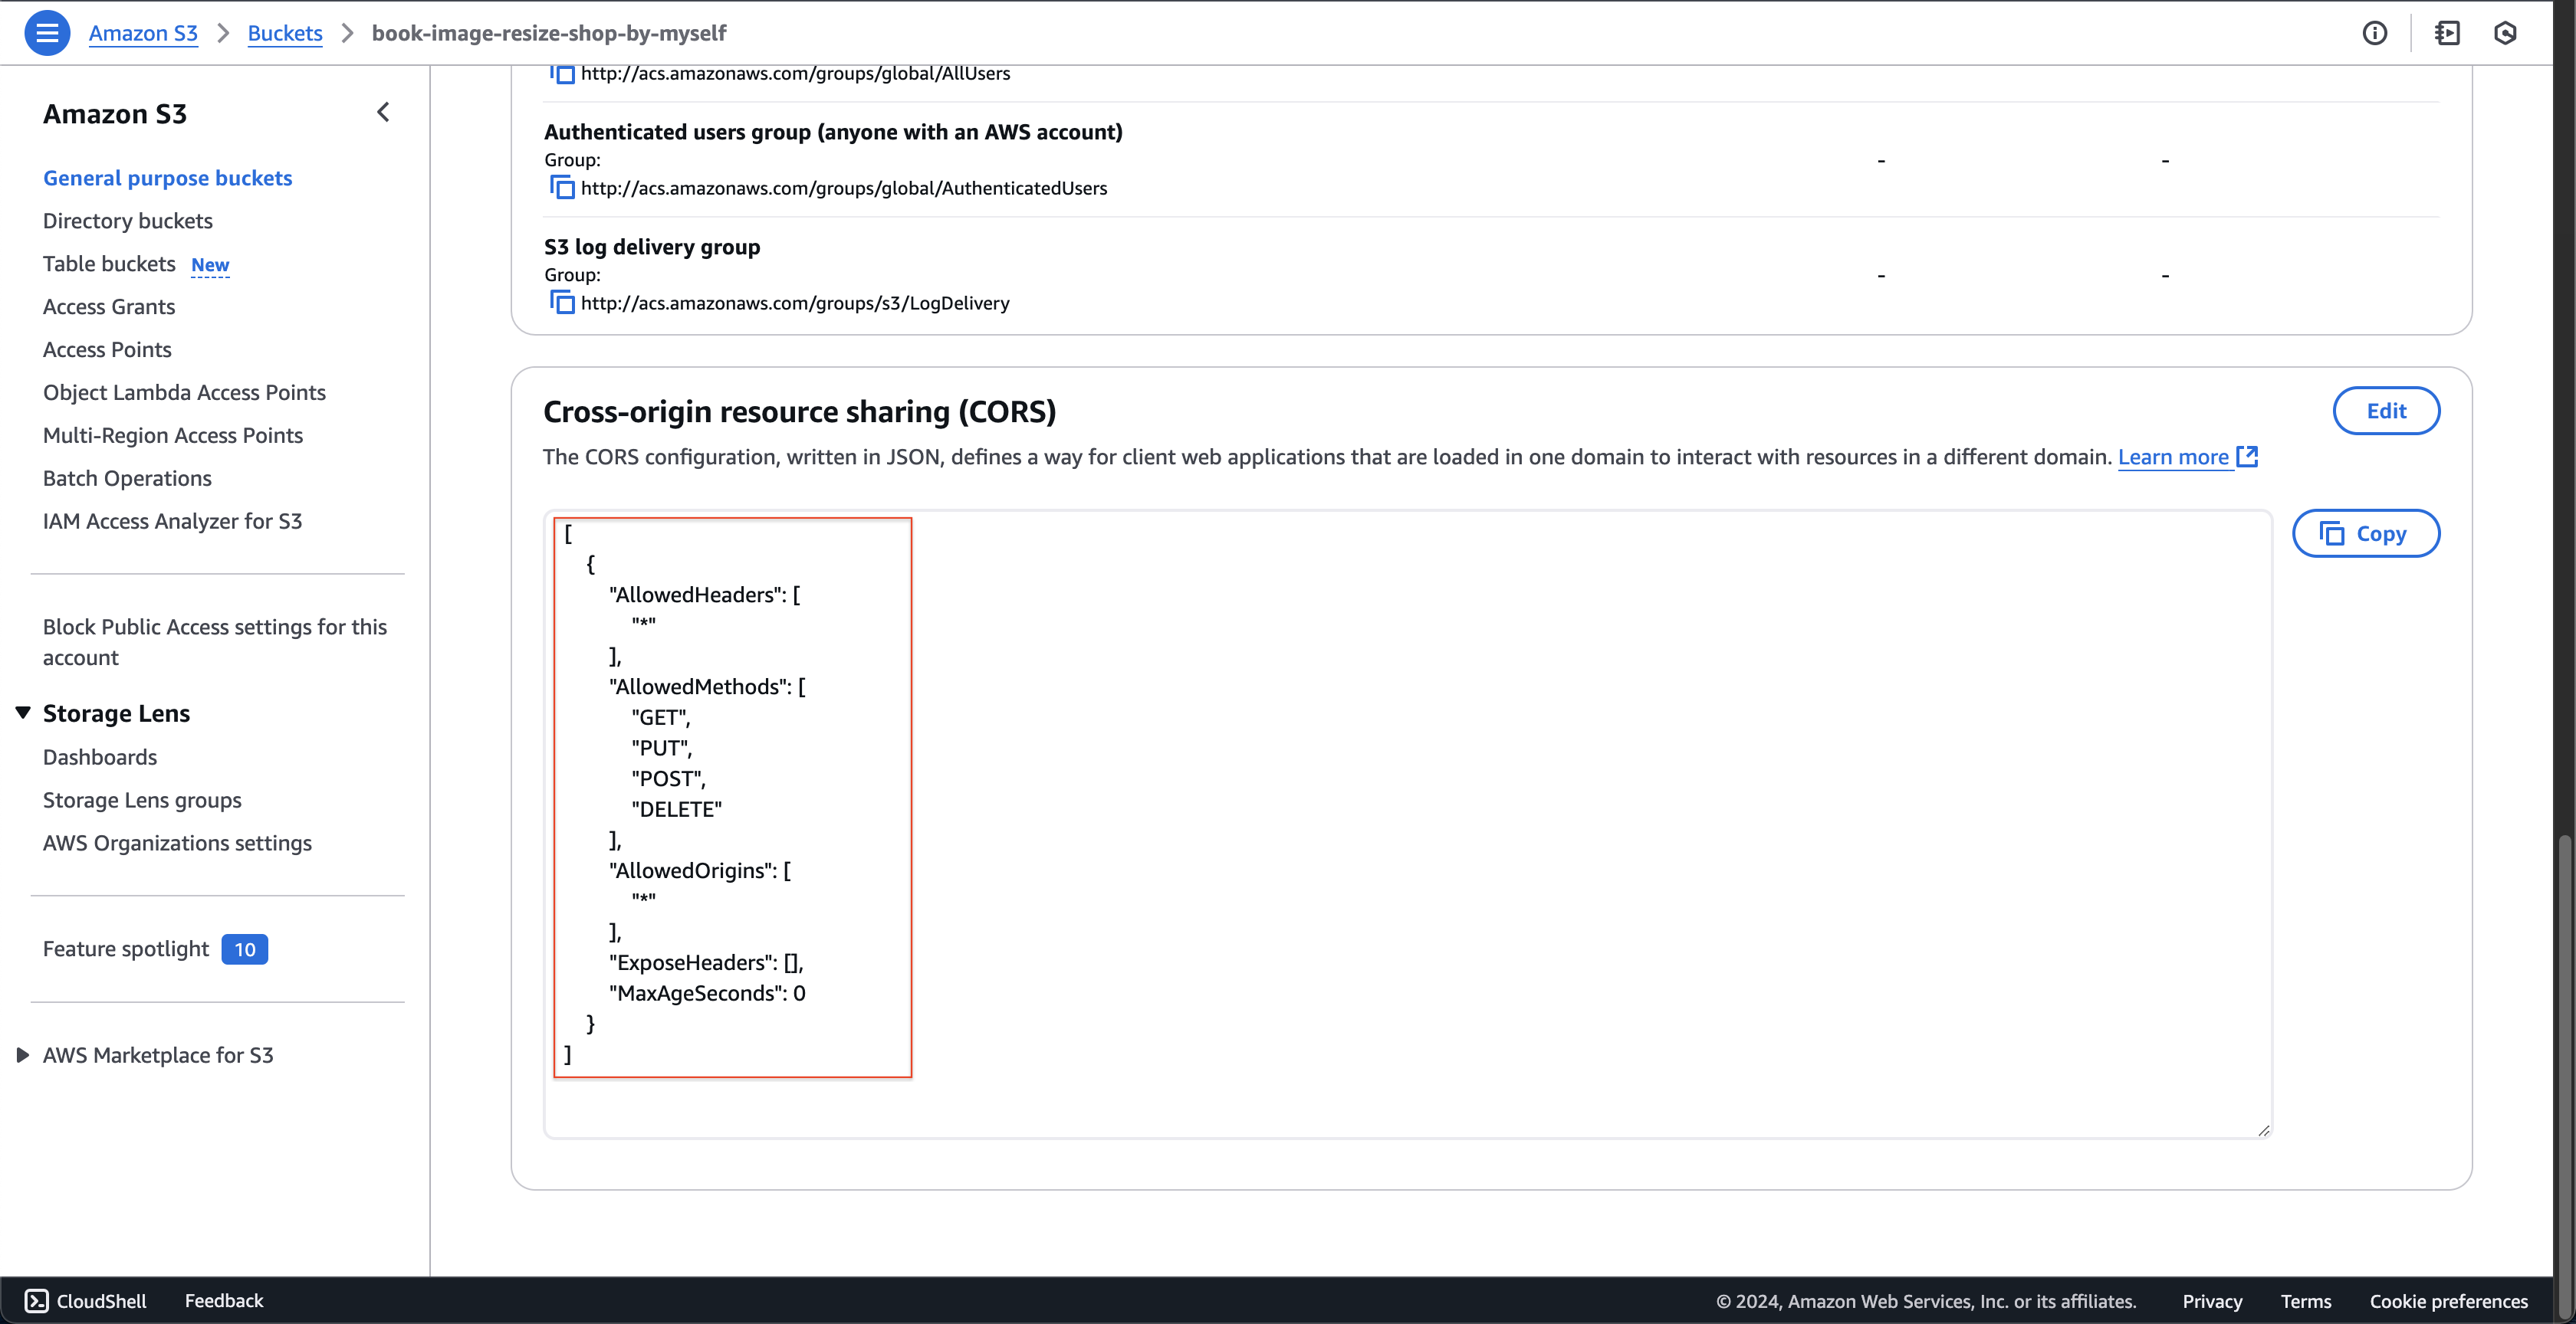Click the S3 log delivery group heading
2576x1324 pixels.
pos(652,247)
